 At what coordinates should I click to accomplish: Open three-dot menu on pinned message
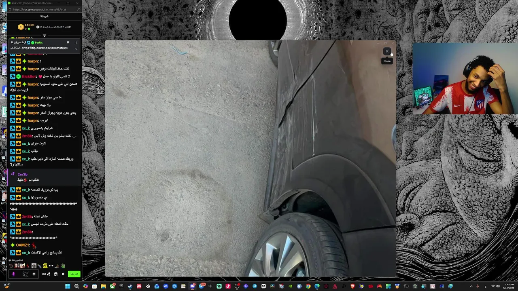(76, 42)
